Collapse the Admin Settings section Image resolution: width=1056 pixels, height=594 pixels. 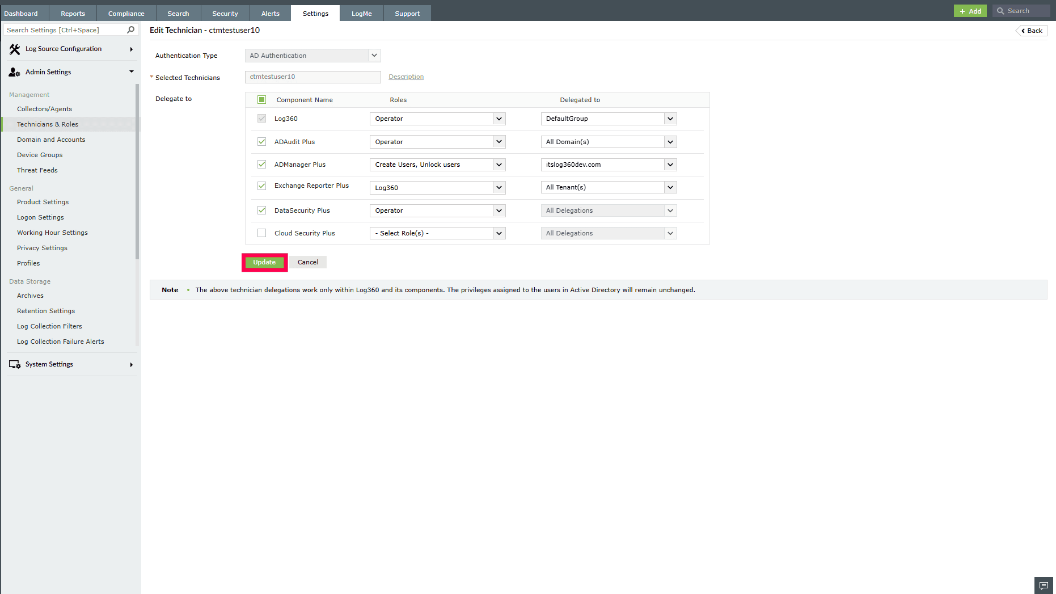coord(132,72)
